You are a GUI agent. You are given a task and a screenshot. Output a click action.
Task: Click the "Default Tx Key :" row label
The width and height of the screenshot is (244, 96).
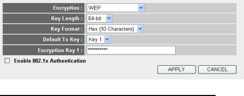coord(63,39)
